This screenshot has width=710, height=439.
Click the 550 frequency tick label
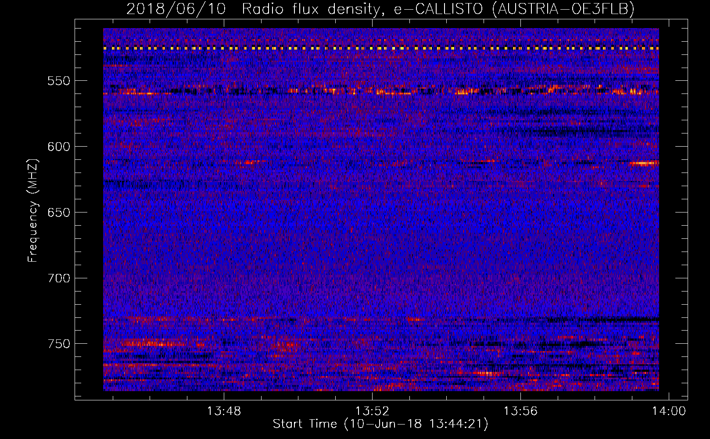pos(59,81)
